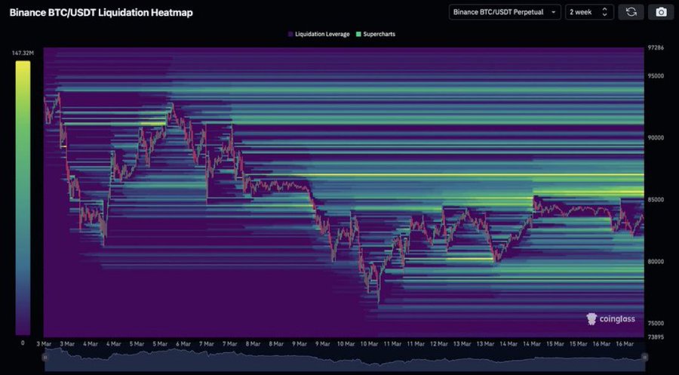Click the liquidation leverage color scale bar

(x=23, y=198)
